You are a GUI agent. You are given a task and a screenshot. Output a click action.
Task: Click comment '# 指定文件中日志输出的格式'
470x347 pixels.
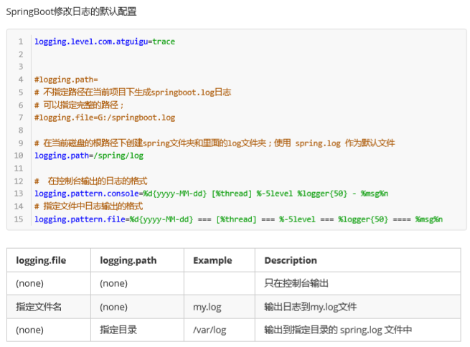(88, 206)
